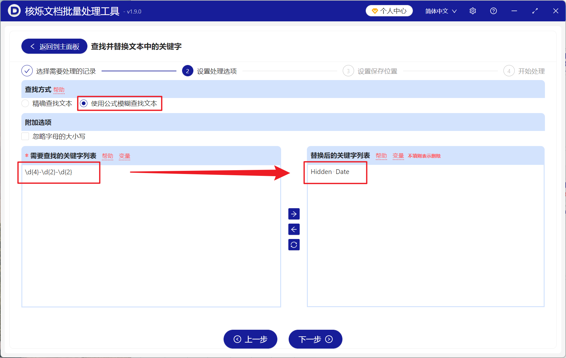The width and height of the screenshot is (566, 358).
Task: Click the app logo in the title bar
Action: (13, 11)
